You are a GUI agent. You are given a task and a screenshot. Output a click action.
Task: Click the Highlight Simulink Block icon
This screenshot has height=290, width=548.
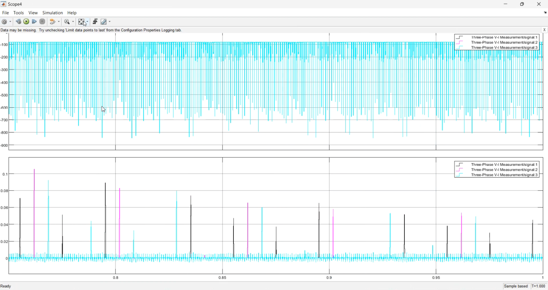pos(53,22)
